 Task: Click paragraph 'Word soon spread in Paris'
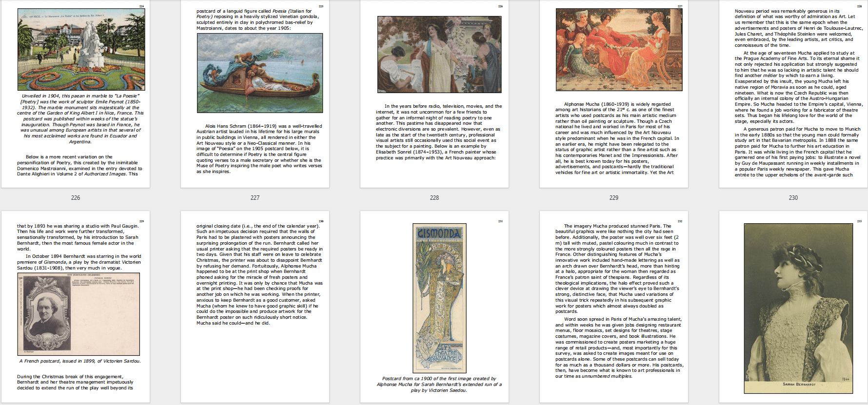619,347
